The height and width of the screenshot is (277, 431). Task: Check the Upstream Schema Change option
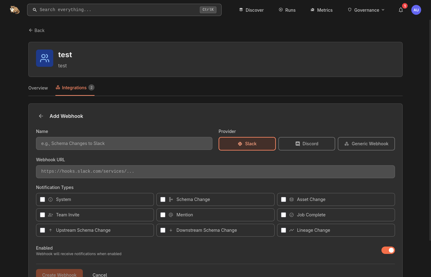coord(42,230)
